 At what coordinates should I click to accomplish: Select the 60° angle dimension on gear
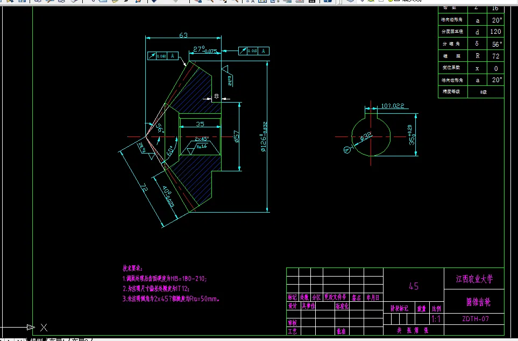point(170,151)
